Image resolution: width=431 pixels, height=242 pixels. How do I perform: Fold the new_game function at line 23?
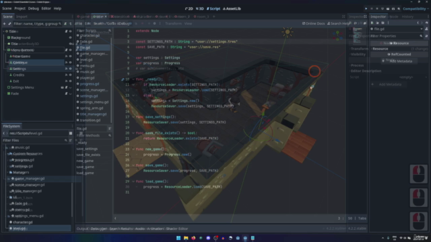tap(133, 149)
